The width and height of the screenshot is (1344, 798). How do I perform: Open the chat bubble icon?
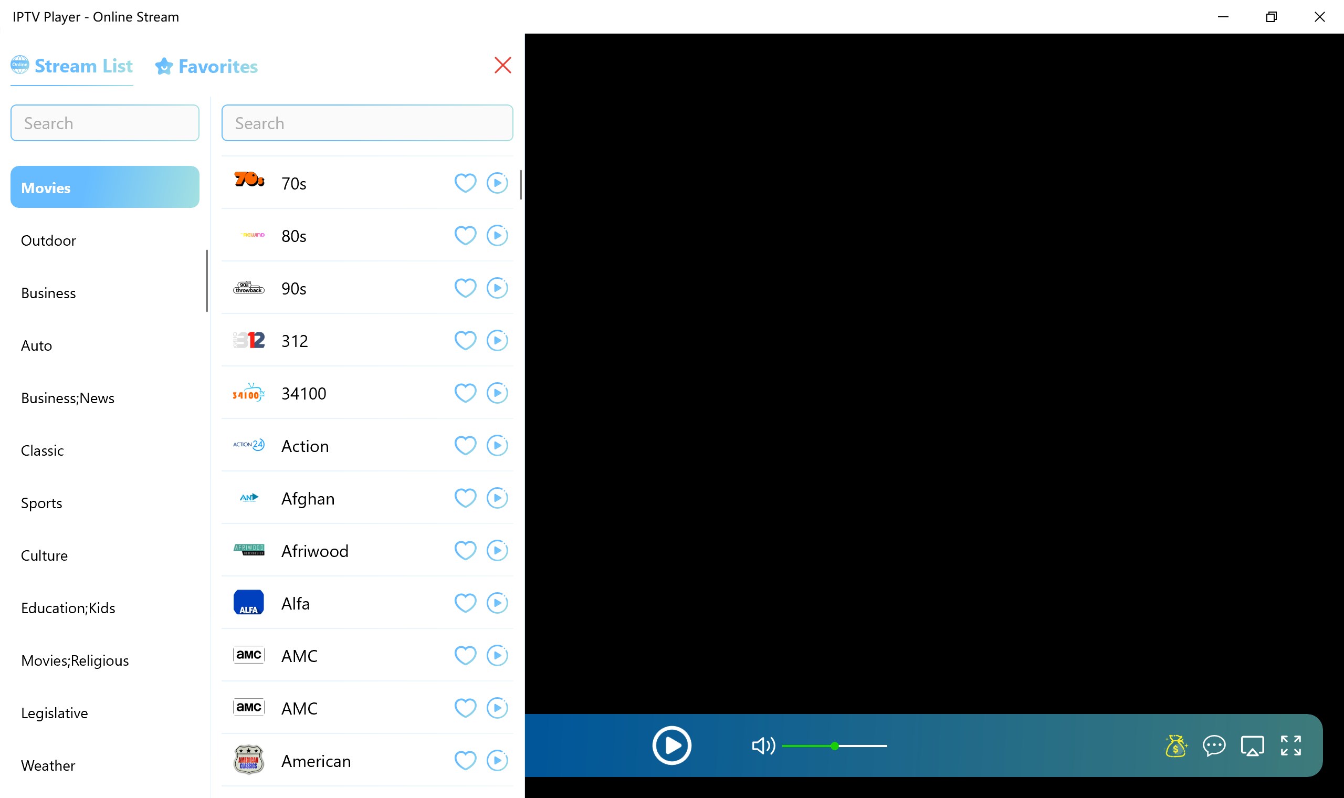point(1214,746)
